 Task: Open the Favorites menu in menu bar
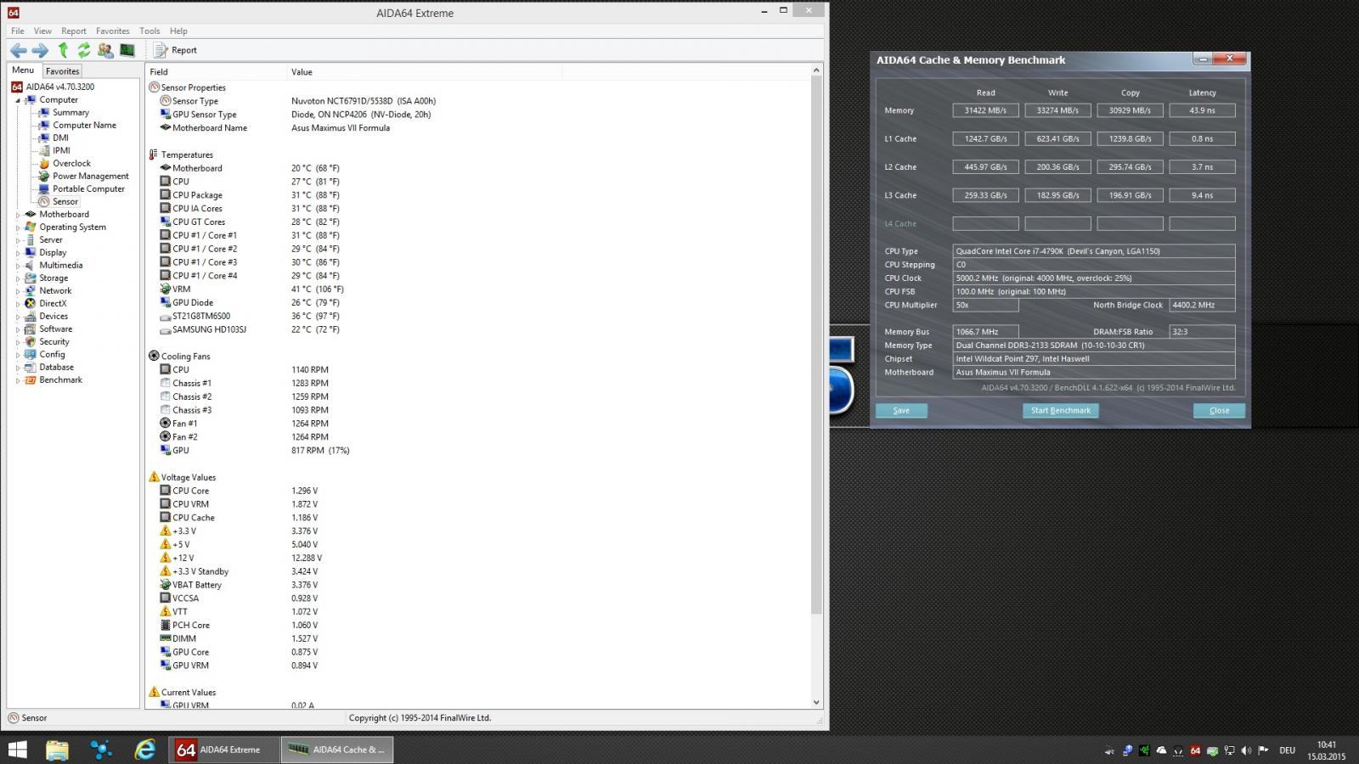pyautogui.click(x=113, y=31)
